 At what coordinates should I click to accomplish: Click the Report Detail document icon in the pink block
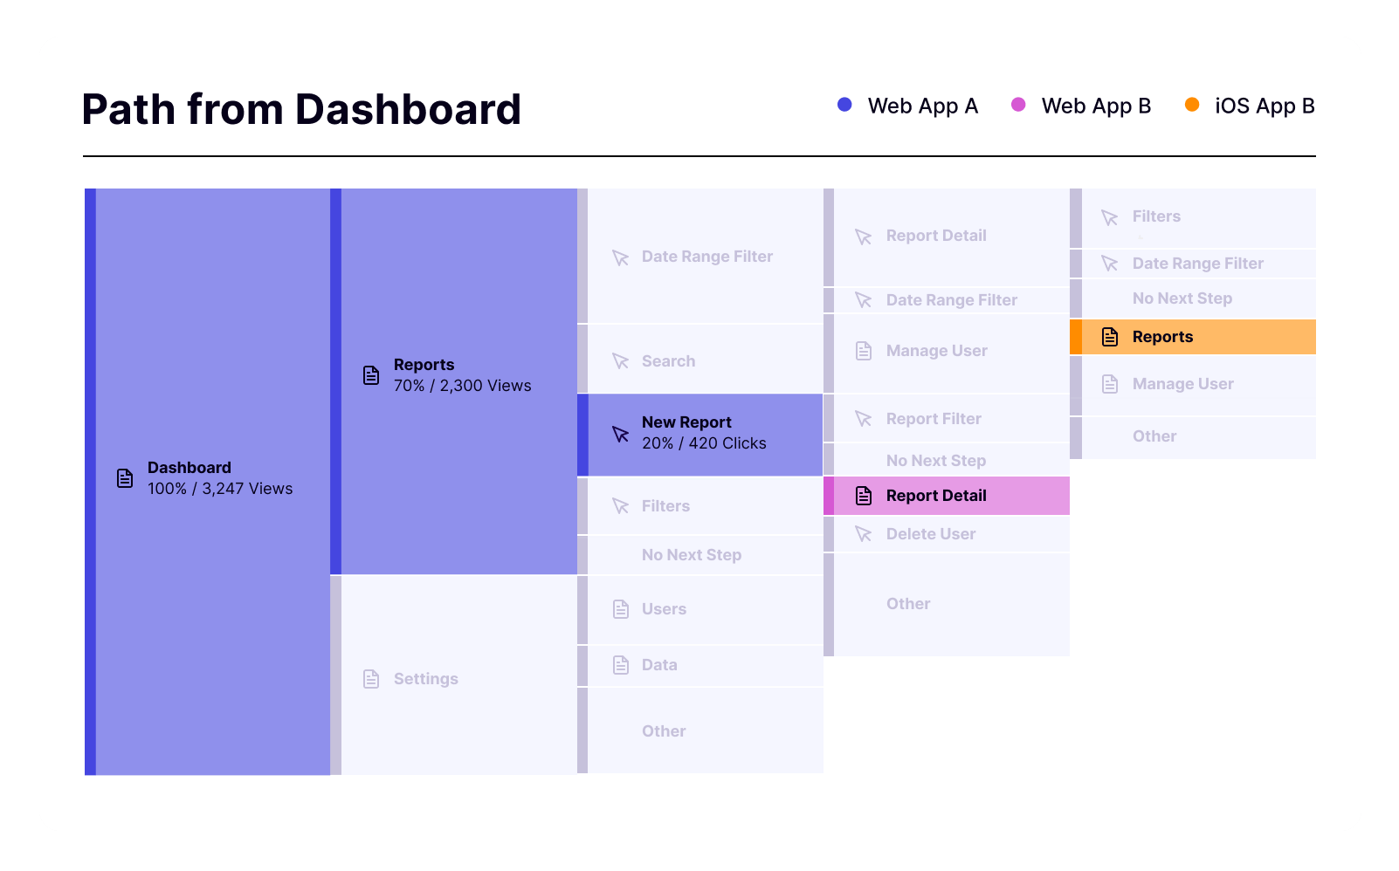pos(864,496)
